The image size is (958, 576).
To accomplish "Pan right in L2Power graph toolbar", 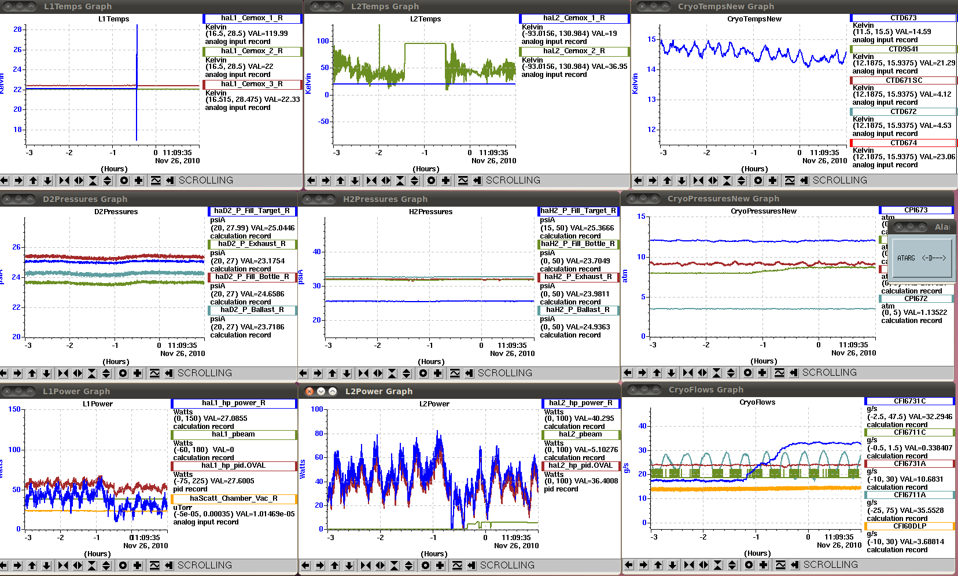I will [x=320, y=566].
